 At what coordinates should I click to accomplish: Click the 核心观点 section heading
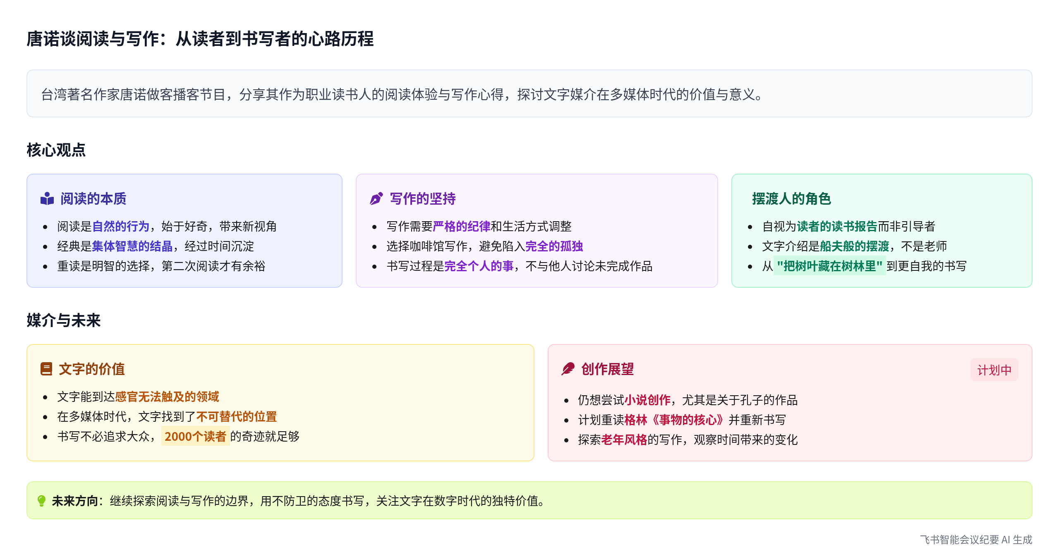(x=56, y=150)
